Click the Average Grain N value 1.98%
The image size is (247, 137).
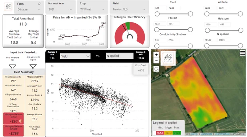pos(35,100)
